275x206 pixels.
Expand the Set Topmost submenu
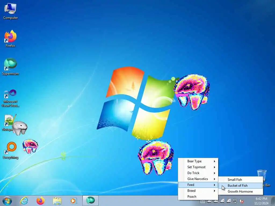(198, 167)
